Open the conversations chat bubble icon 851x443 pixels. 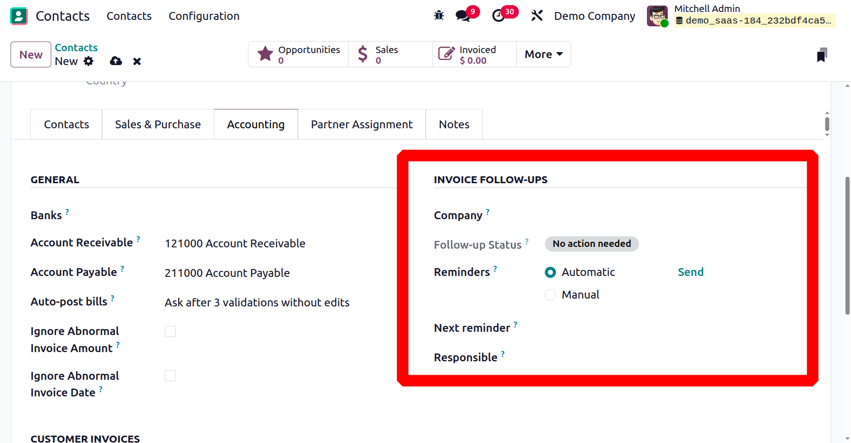click(x=462, y=16)
